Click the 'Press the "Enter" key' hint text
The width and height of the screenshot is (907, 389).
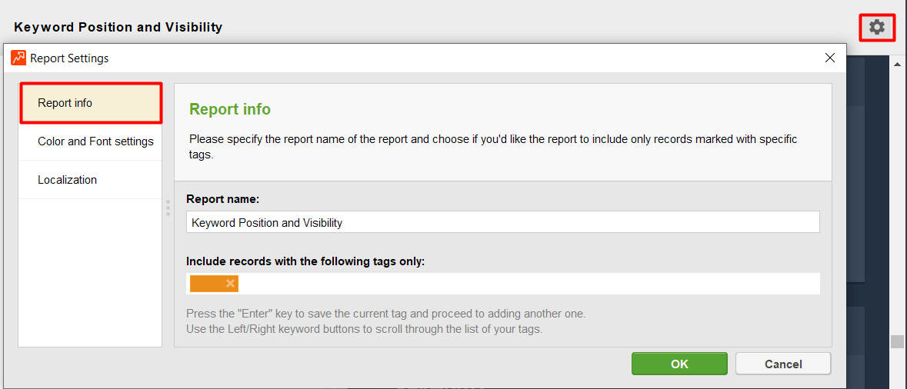pyautogui.click(x=386, y=314)
